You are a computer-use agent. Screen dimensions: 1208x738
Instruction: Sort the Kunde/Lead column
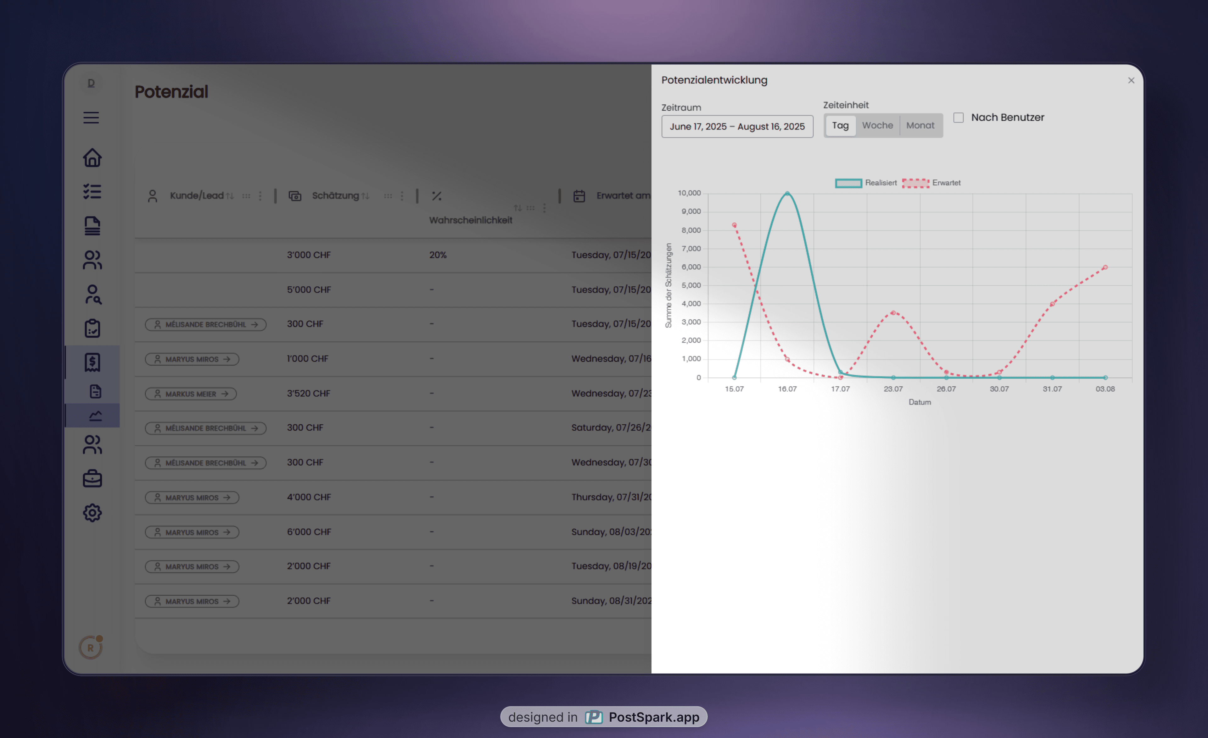coord(230,196)
